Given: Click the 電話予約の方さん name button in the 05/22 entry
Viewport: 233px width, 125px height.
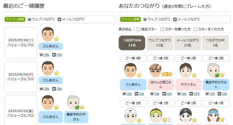Looking at the screenshot, I should coord(76,117).
